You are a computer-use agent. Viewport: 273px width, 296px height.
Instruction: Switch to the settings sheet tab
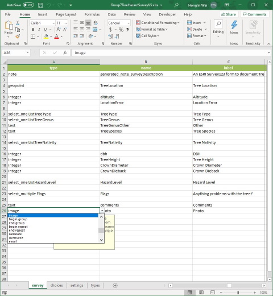click(x=77, y=285)
